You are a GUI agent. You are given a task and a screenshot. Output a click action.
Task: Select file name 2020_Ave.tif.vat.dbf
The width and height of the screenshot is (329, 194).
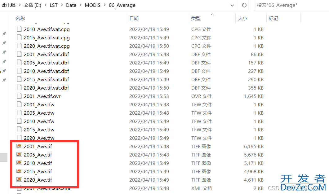[47, 88]
